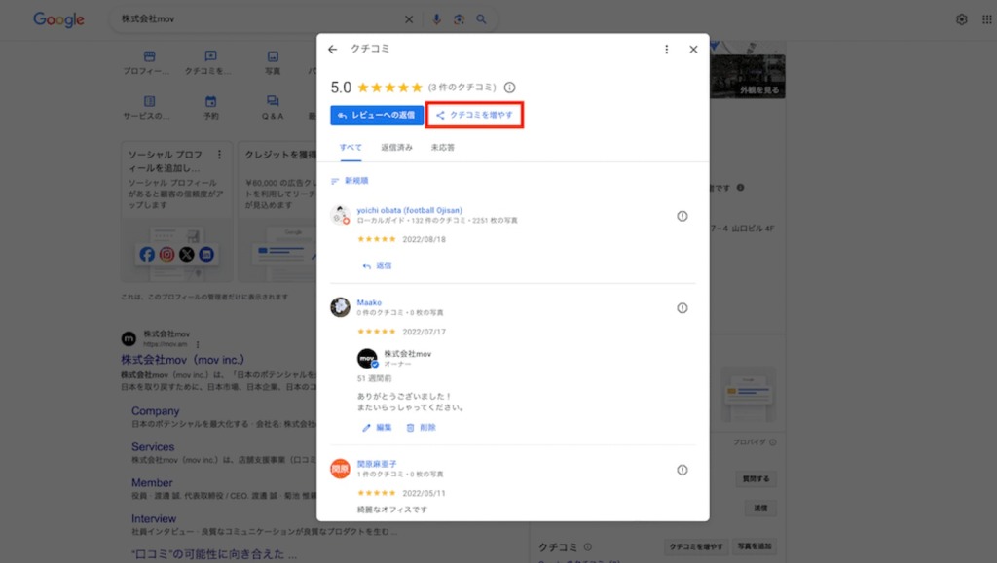Click the flag icon on Maako's review
997x563 pixels.
(682, 308)
